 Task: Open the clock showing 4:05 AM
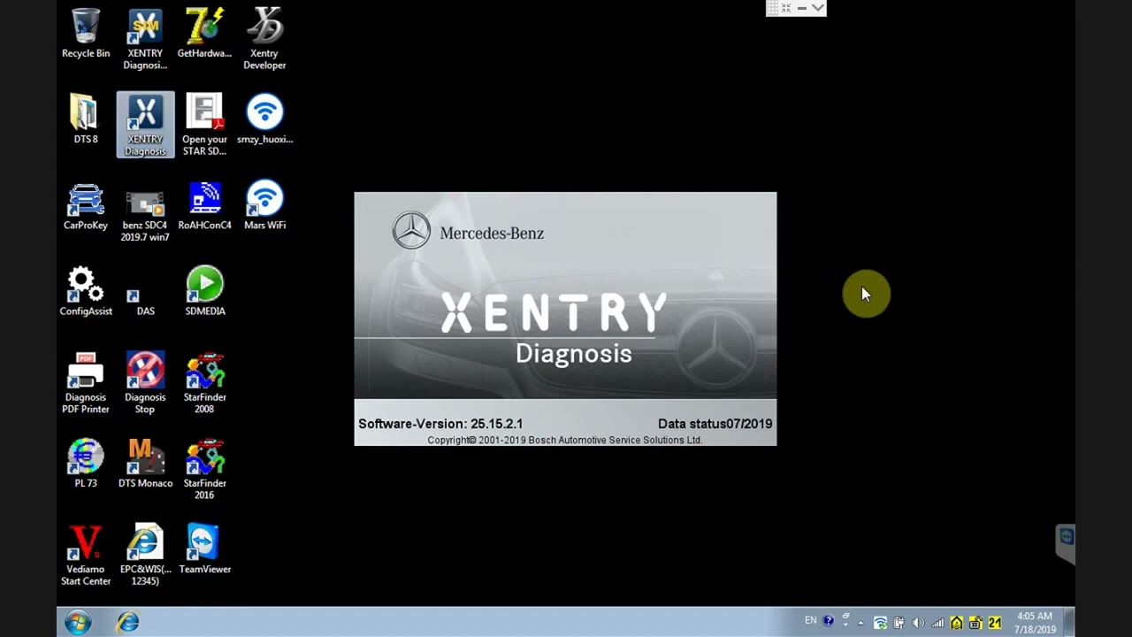pyautogui.click(x=1035, y=623)
